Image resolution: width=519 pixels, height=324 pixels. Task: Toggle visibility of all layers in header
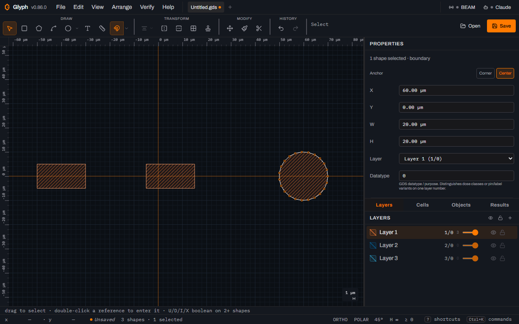tap(491, 218)
